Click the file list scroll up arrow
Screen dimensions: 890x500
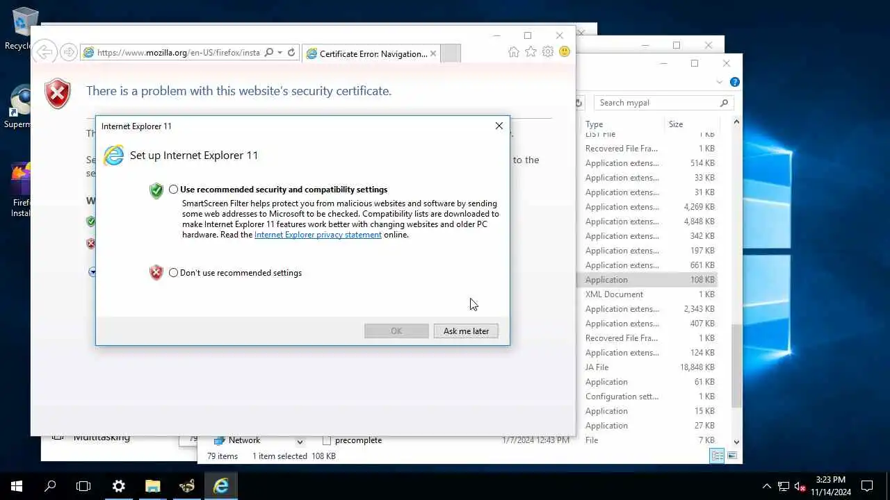click(x=736, y=123)
